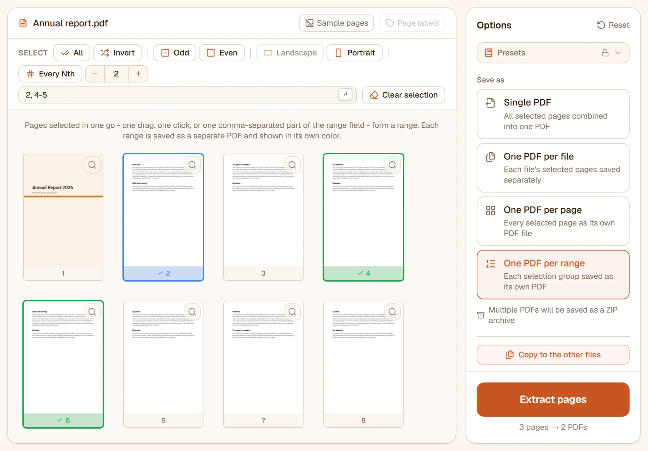Viewport: 648px width, 451px height.
Task: Open Sample pages
Action: coord(337,23)
